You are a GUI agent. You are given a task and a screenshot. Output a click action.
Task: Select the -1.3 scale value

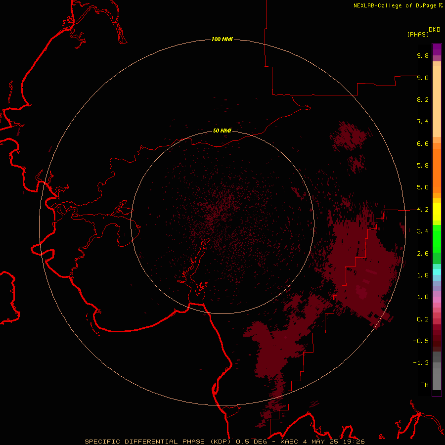coord(421,363)
